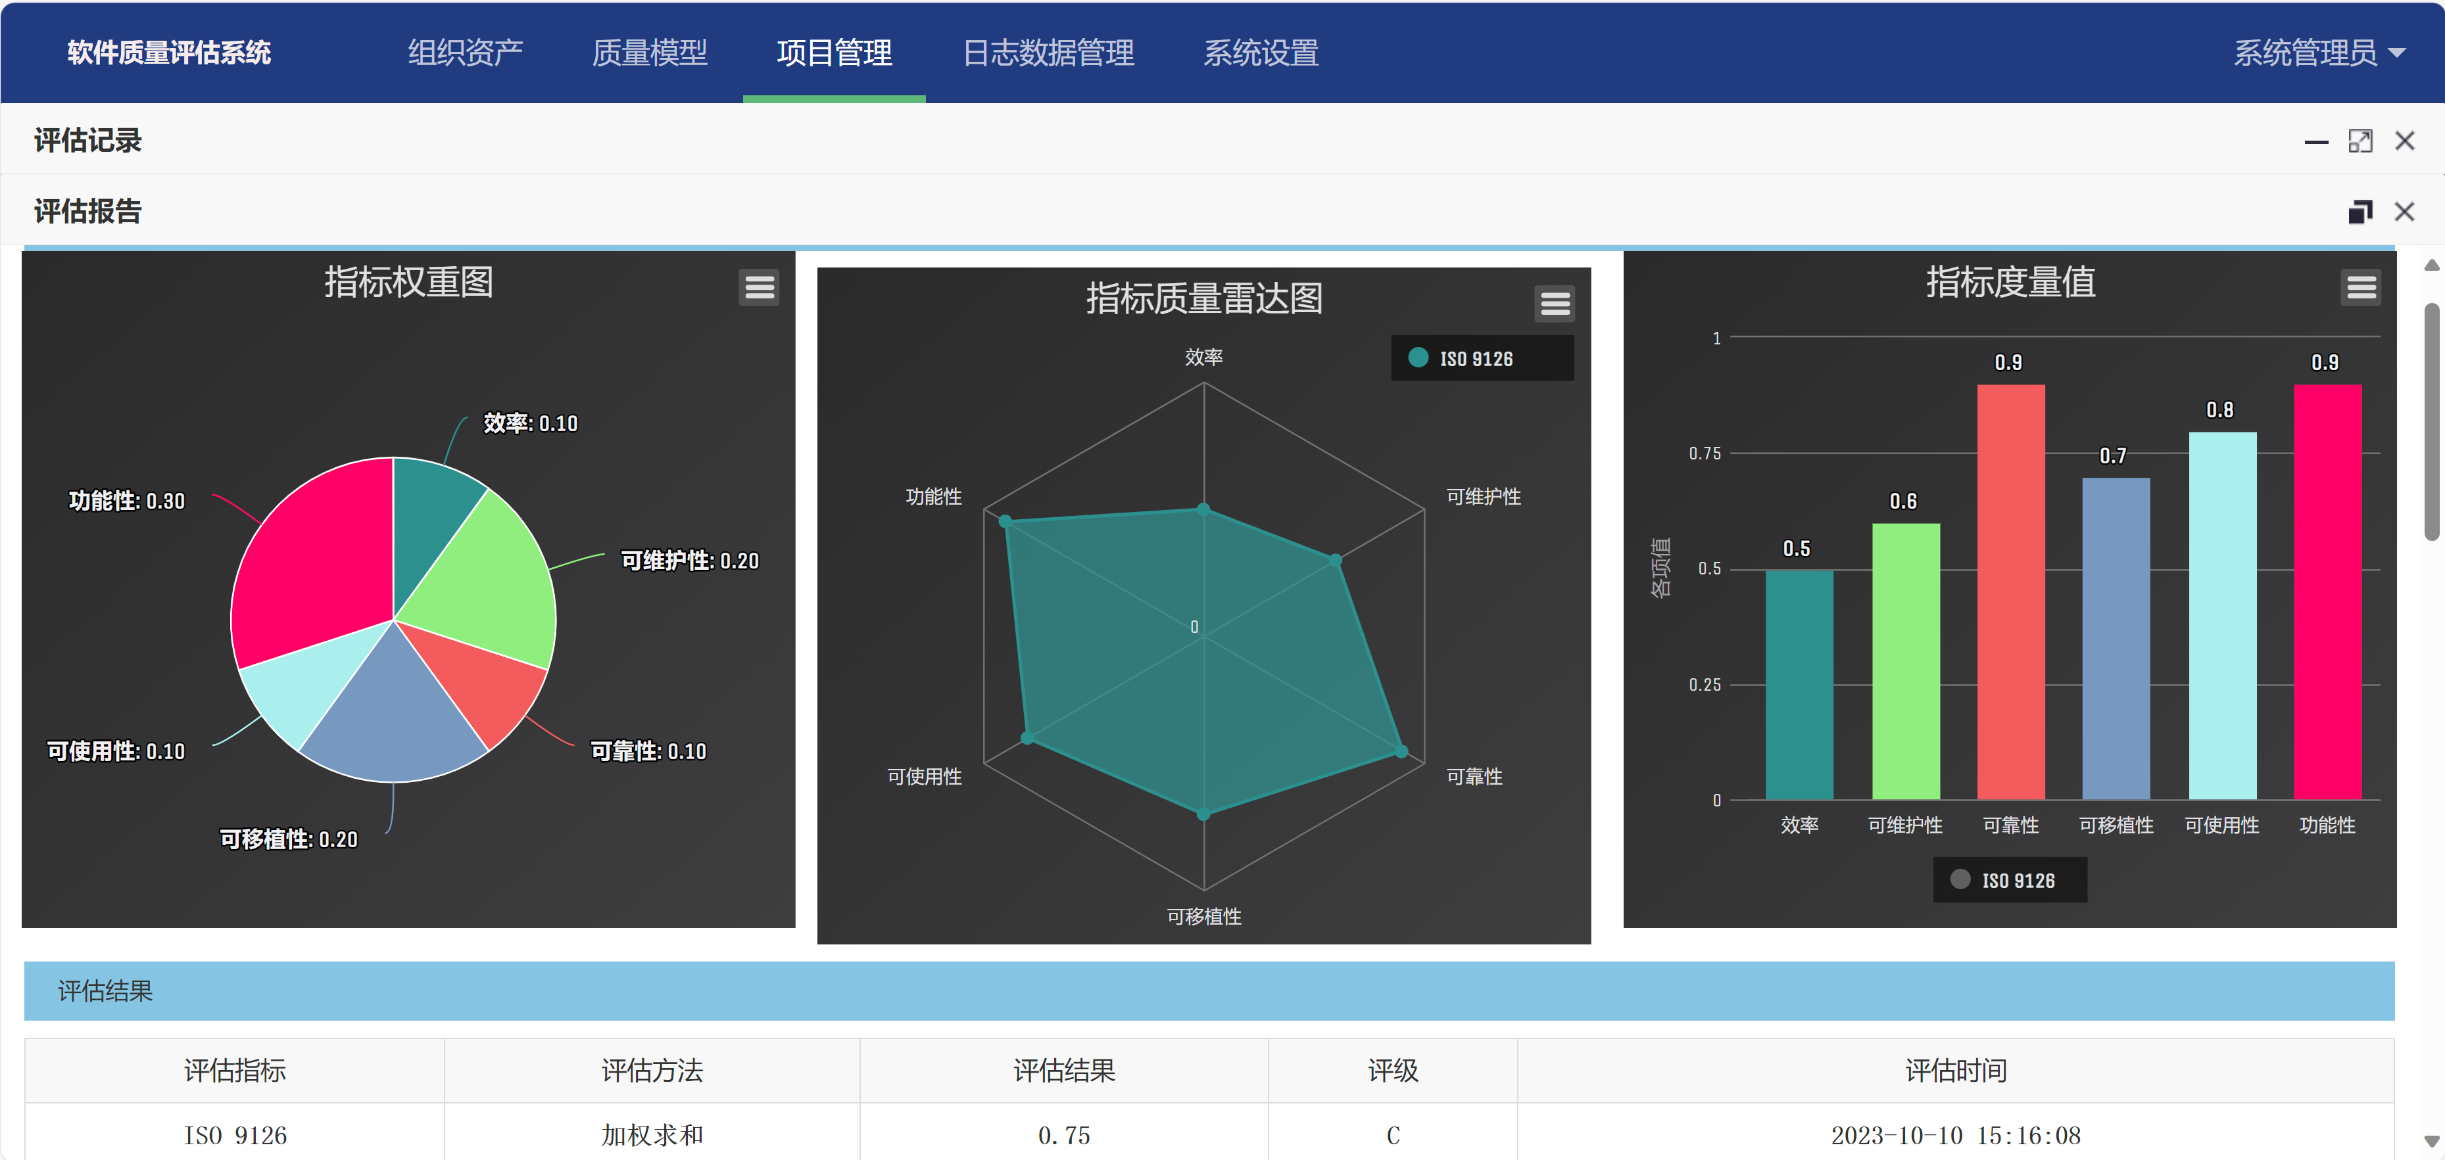Open the 指标质量雷达图 chart context menu

click(x=1554, y=304)
